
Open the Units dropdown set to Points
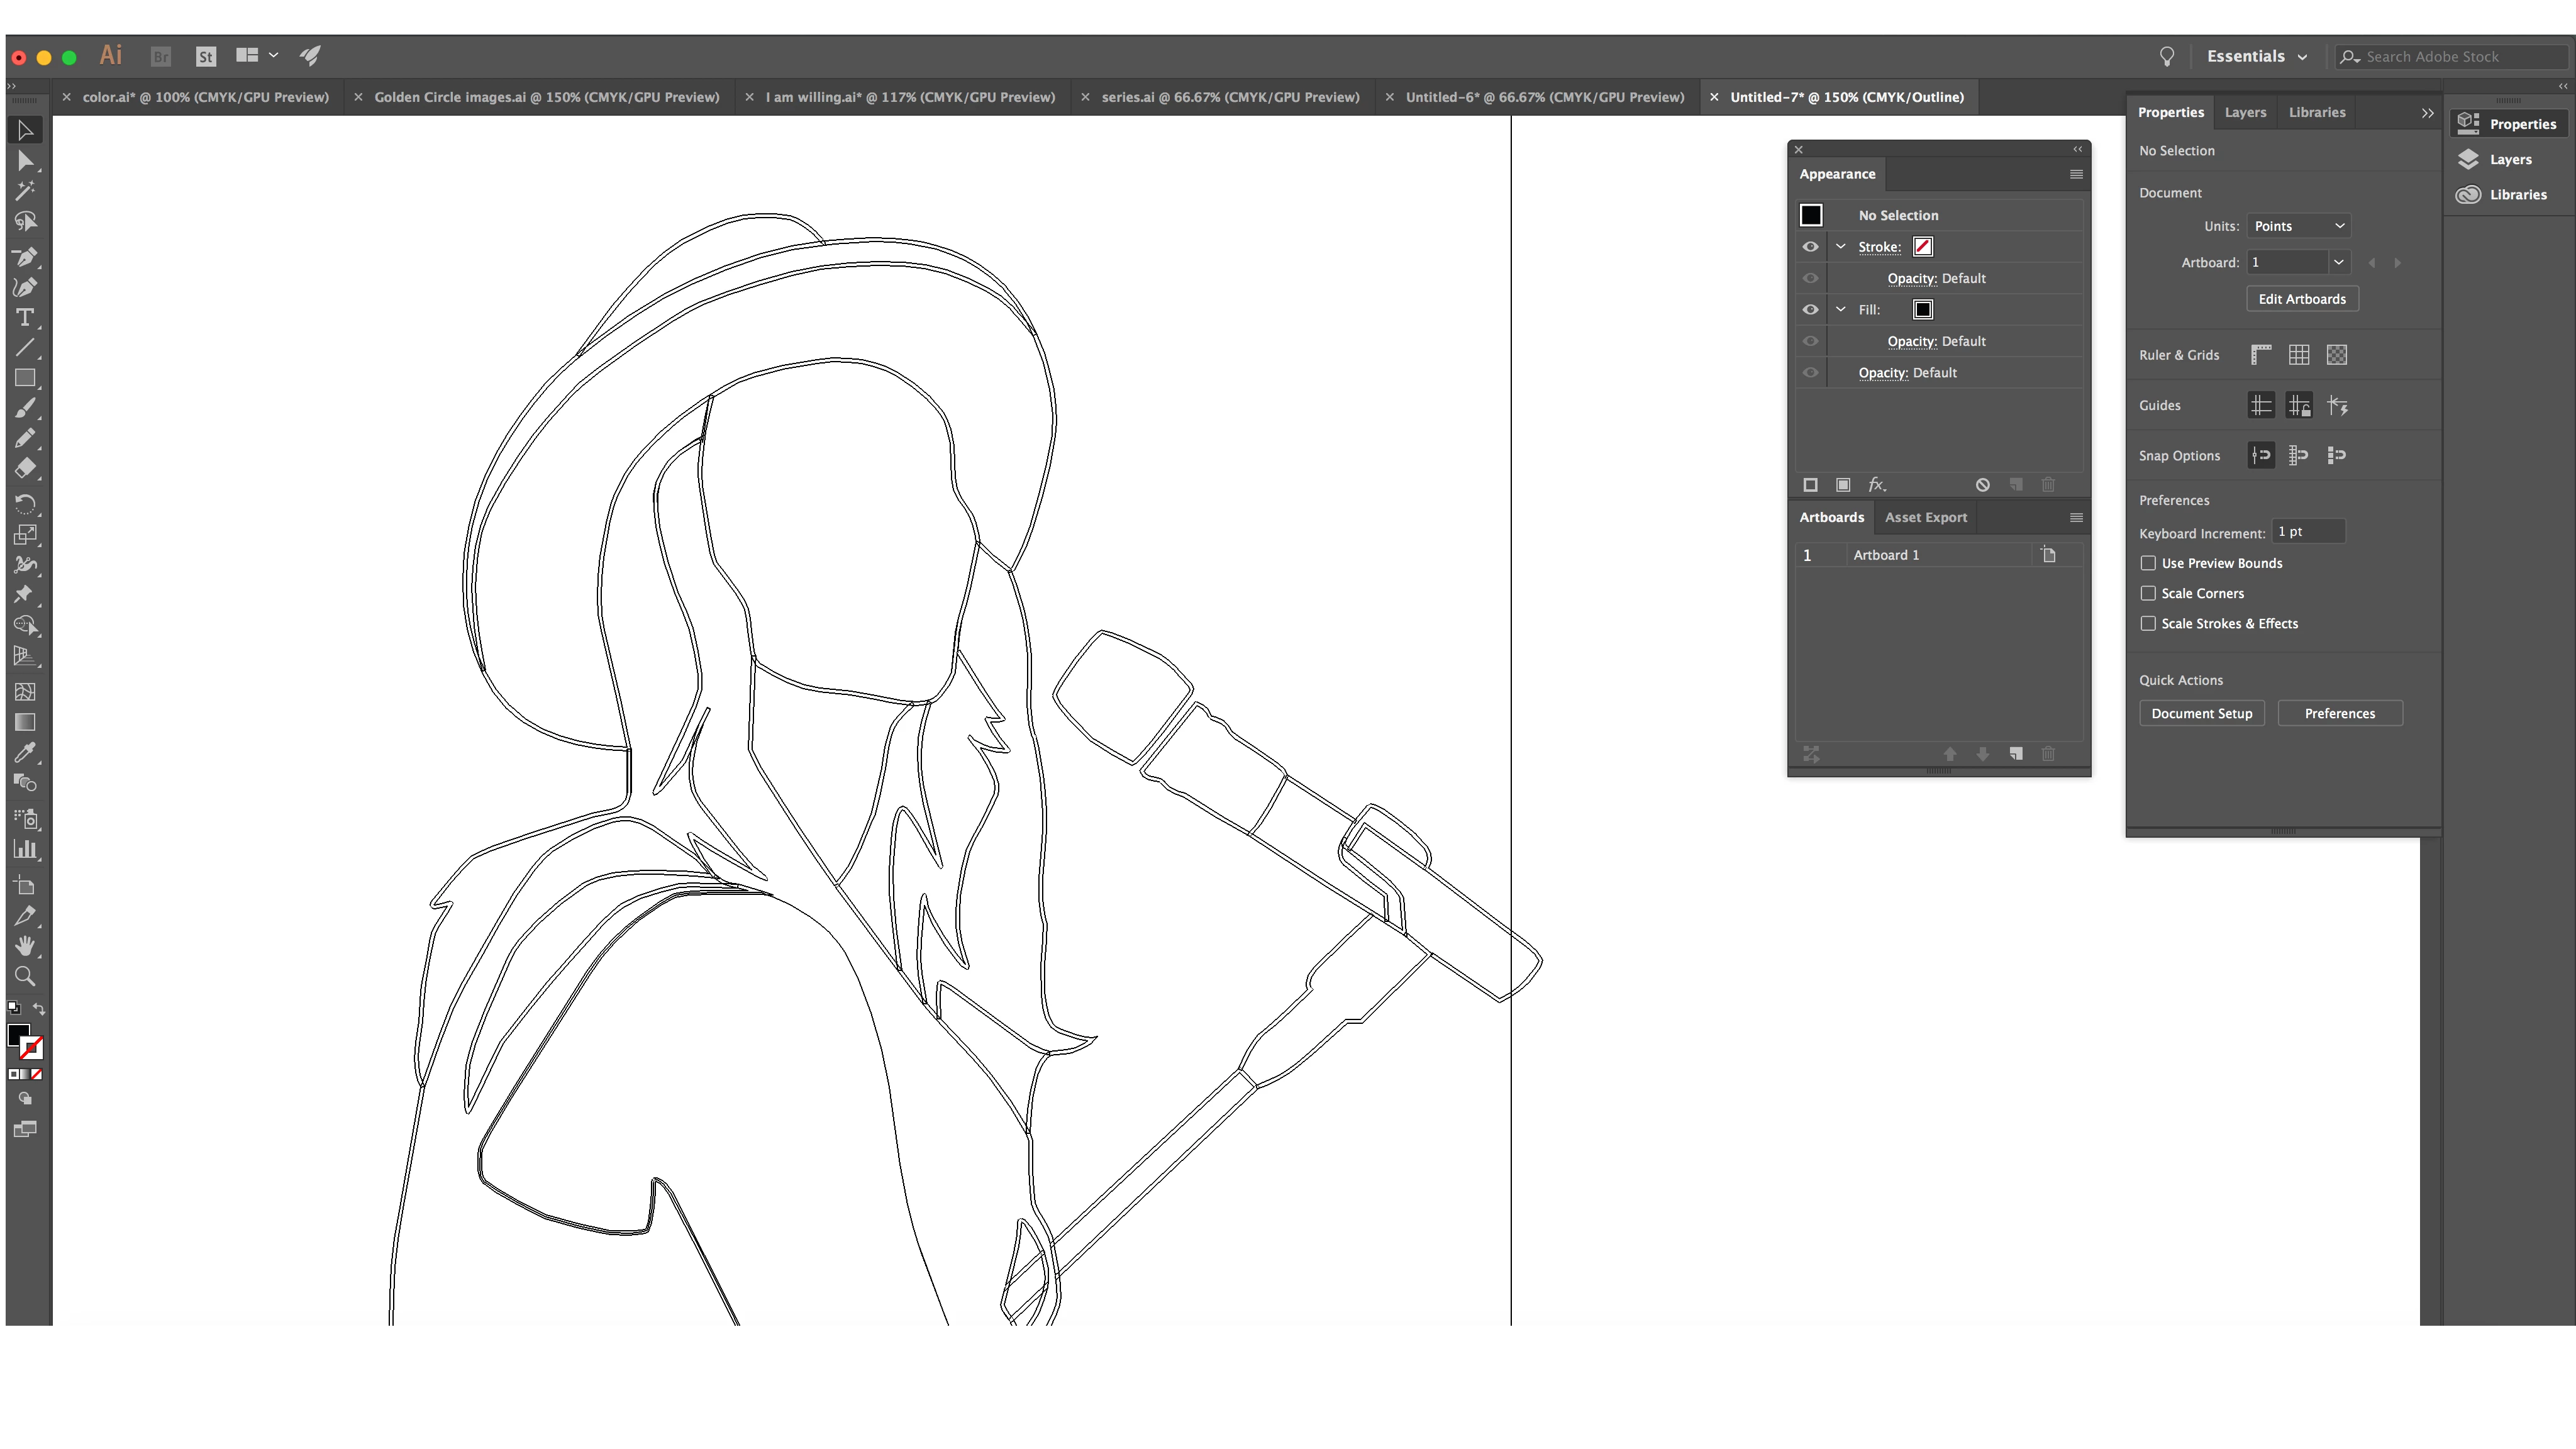[2298, 226]
